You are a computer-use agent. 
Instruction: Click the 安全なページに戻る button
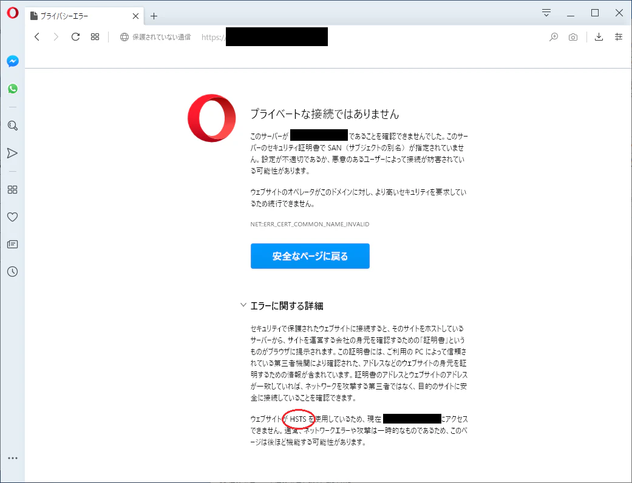click(310, 256)
